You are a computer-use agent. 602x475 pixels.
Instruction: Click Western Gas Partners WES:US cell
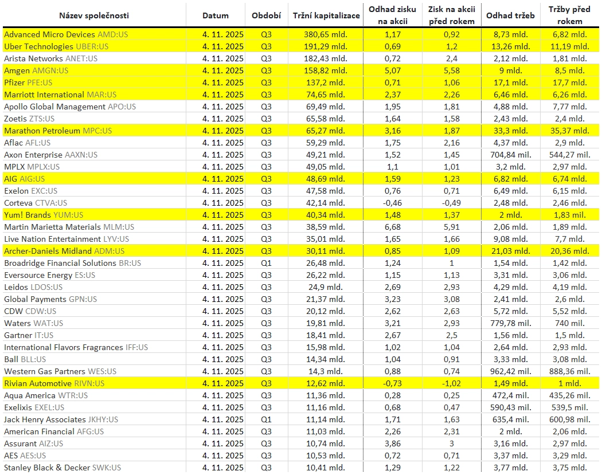[60, 371]
